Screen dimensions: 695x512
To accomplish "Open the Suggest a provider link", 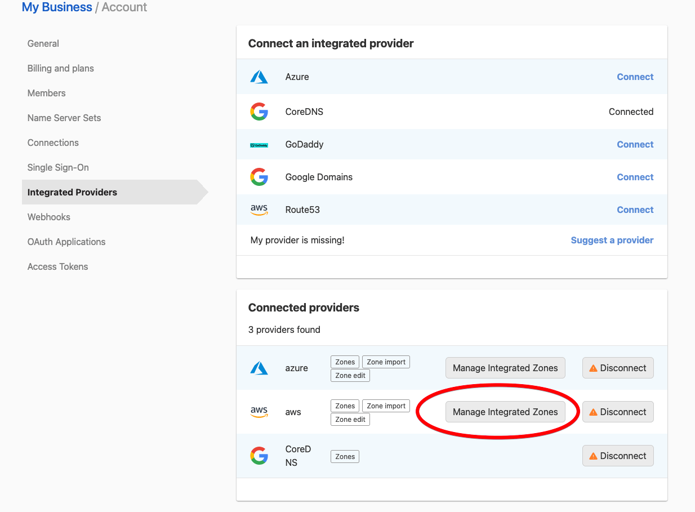I will tap(612, 240).
